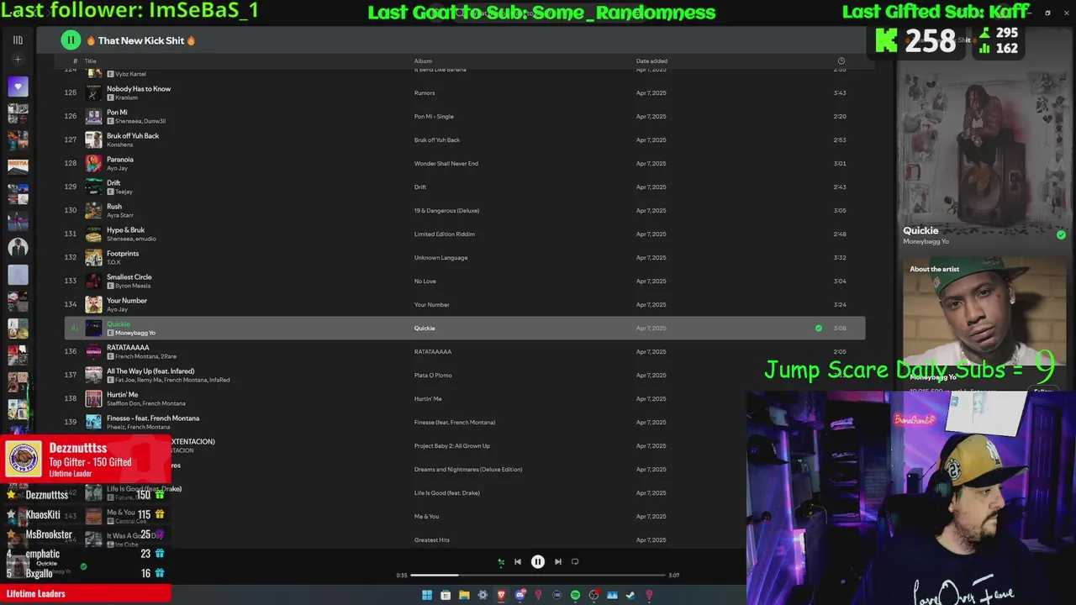Switch to Brave browser in taskbar

(501, 595)
